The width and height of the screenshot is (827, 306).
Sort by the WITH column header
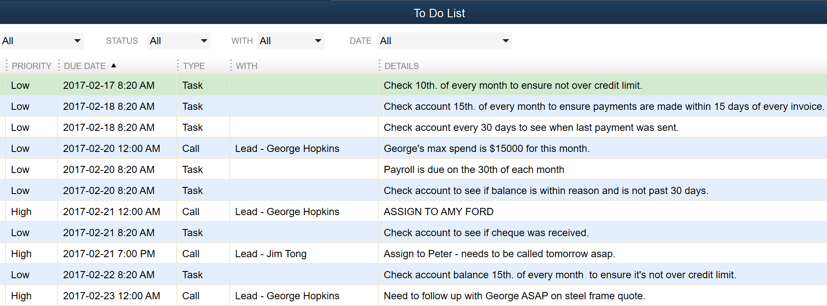pyautogui.click(x=247, y=66)
